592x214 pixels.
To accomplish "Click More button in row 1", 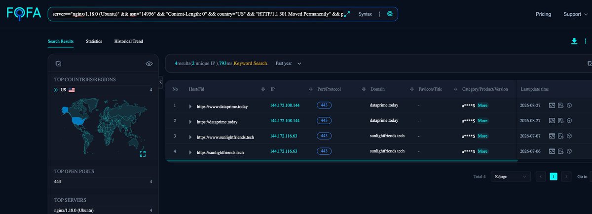I will [482, 106].
